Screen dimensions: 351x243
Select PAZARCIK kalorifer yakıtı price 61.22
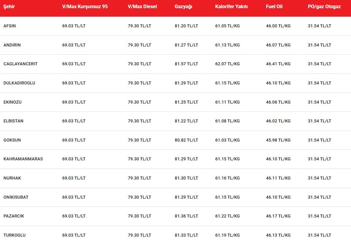(x=227, y=216)
